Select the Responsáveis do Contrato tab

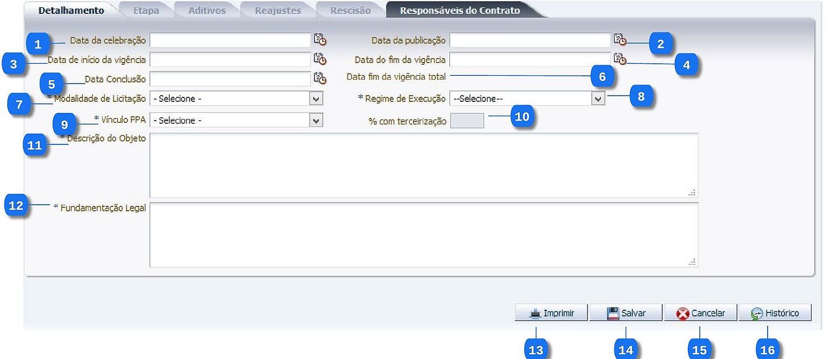pyautogui.click(x=460, y=11)
